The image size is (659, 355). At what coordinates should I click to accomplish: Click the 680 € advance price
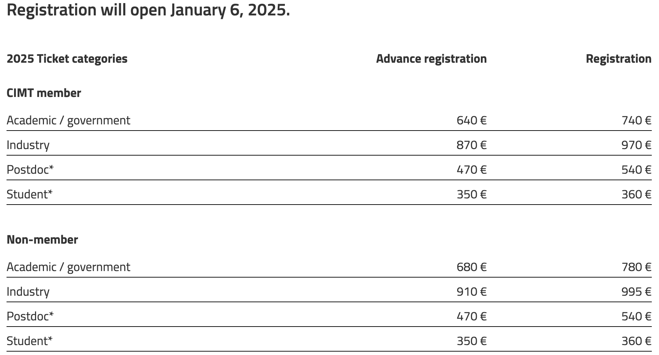pos(472,267)
